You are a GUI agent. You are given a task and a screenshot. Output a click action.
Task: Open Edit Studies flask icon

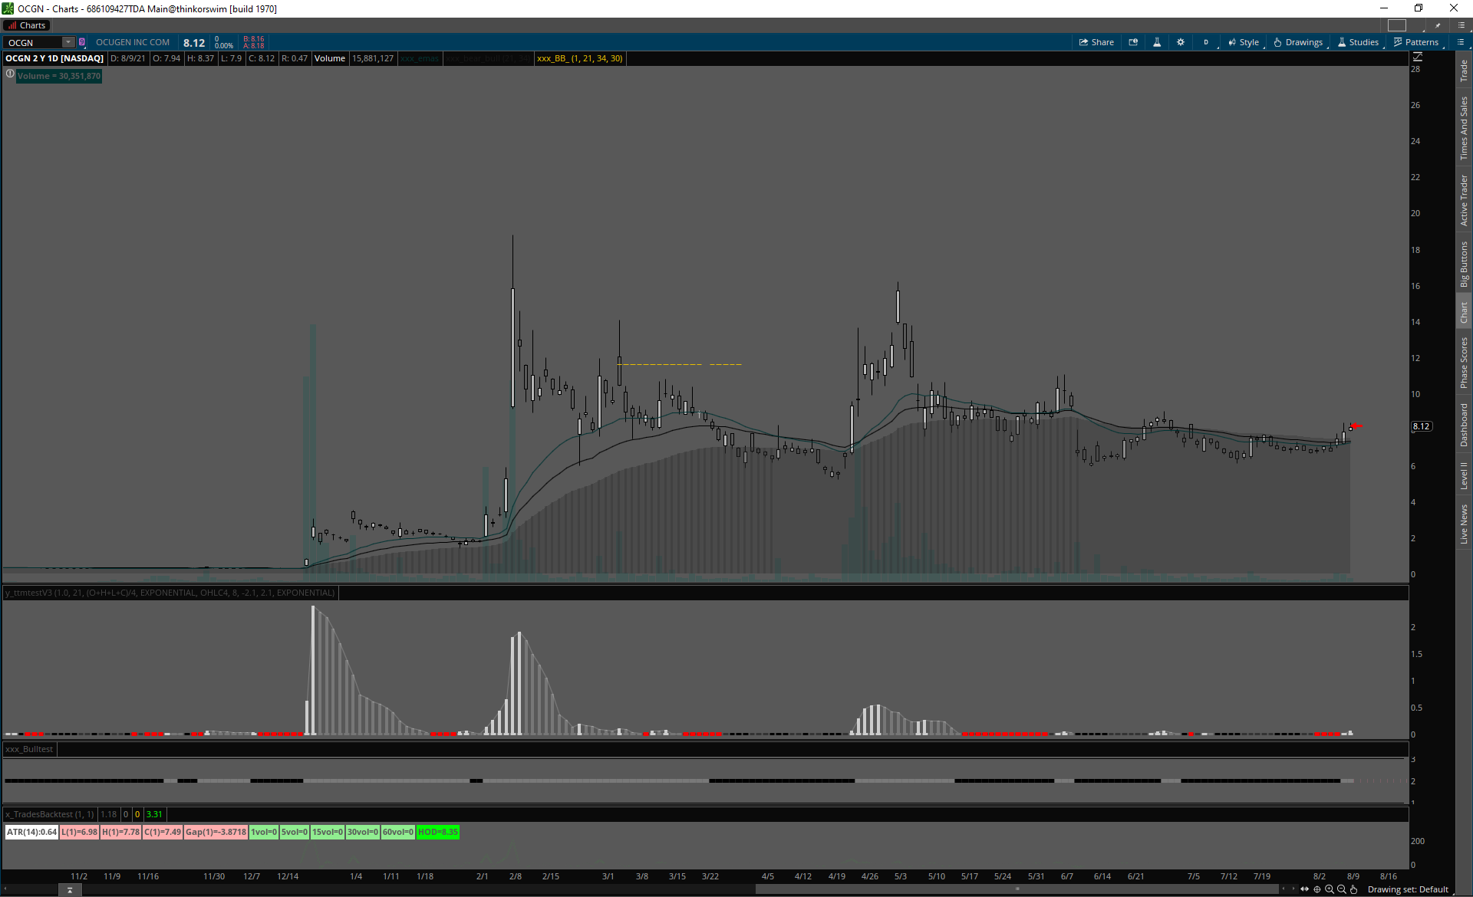tap(1157, 42)
